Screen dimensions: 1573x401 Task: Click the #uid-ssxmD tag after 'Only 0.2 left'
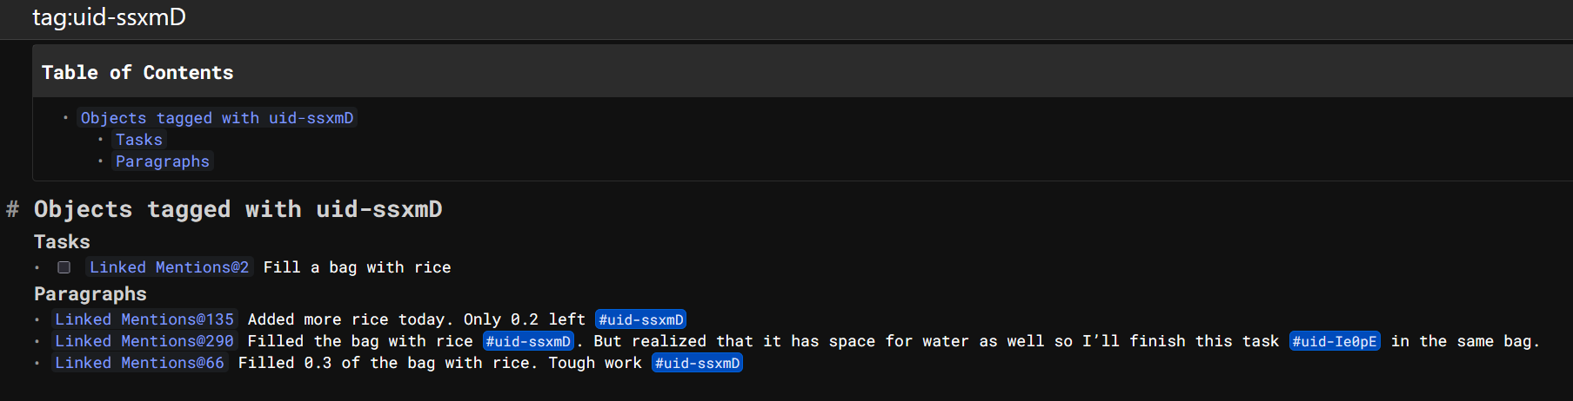640,319
